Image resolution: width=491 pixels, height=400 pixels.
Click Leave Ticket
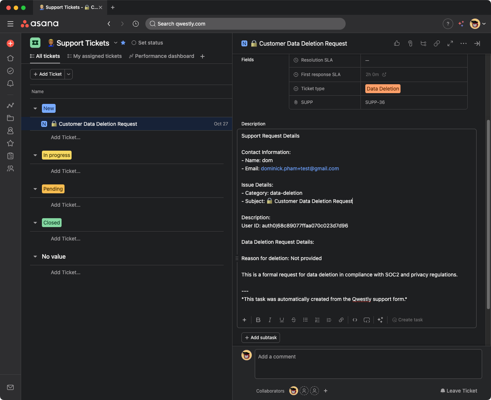tap(459, 391)
